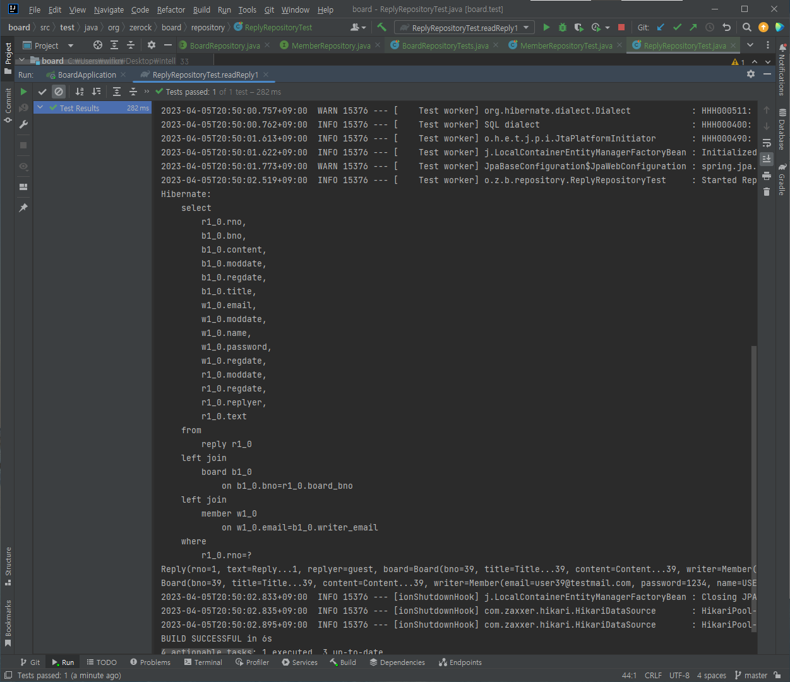Open Problems tool window
790x682 pixels.
click(x=150, y=662)
